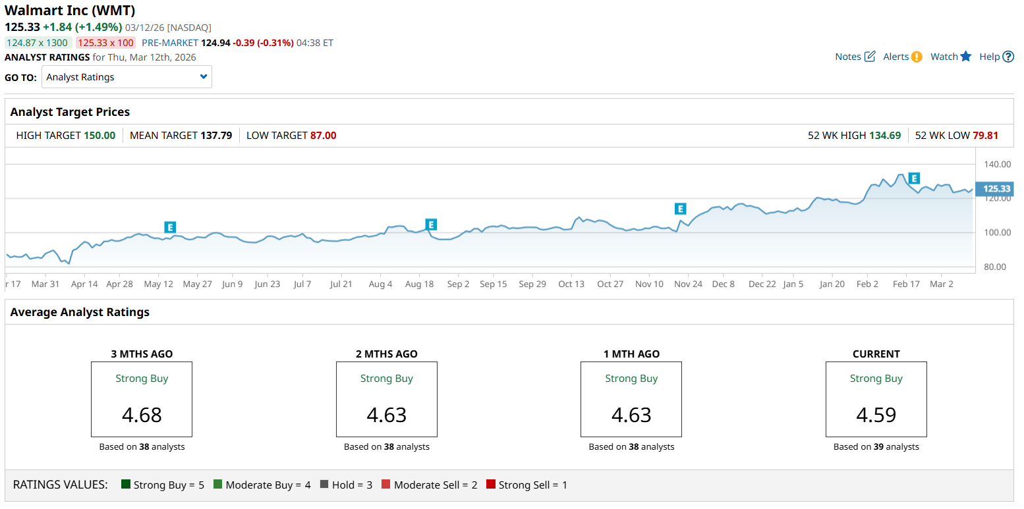Open the Notes edit icon
This screenshot has height=509, width=1024.
tap(870, 57)
